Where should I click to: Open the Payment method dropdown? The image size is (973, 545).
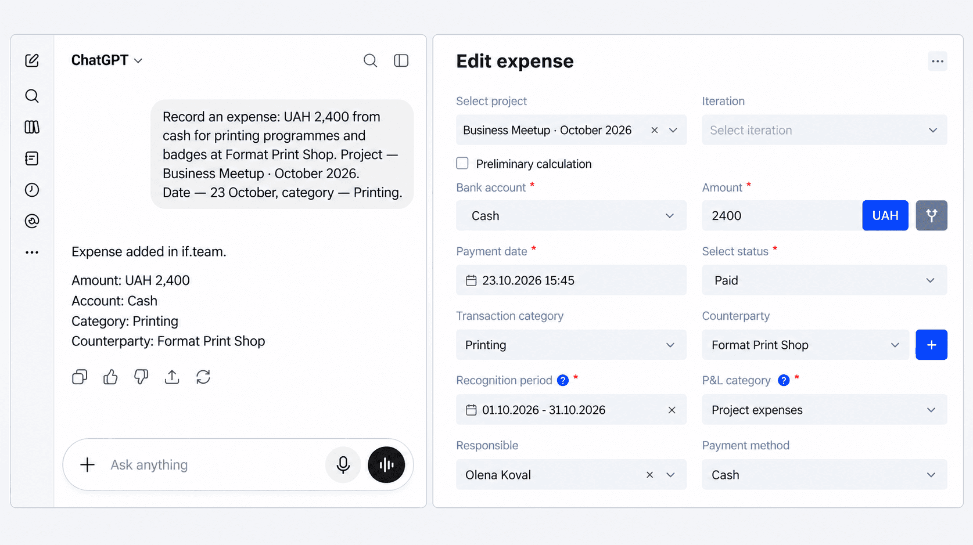824,475
